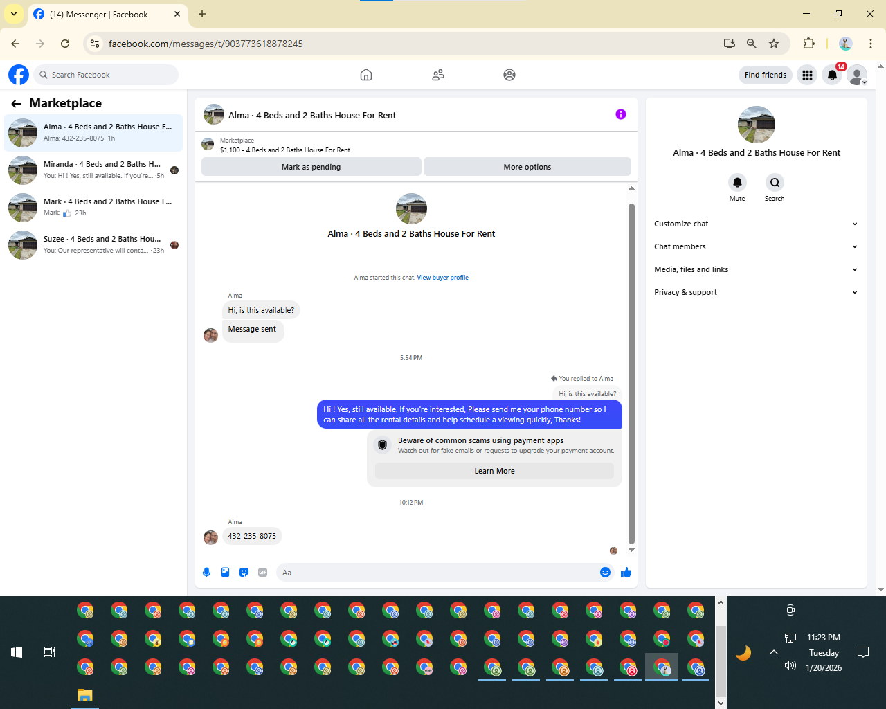Open the $1,100 house listing link
Viewport: 886px width, 709px height.
coord(285,150)
